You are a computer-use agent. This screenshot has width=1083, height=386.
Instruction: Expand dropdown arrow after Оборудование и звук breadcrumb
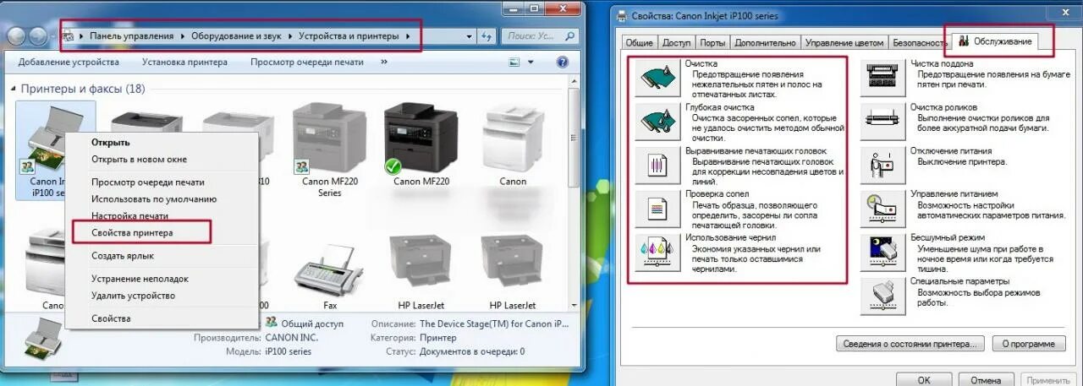290,36
